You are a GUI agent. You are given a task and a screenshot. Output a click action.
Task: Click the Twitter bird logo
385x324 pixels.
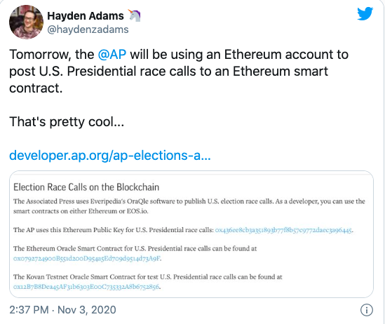pyautogui.click(x=365, y=14)
